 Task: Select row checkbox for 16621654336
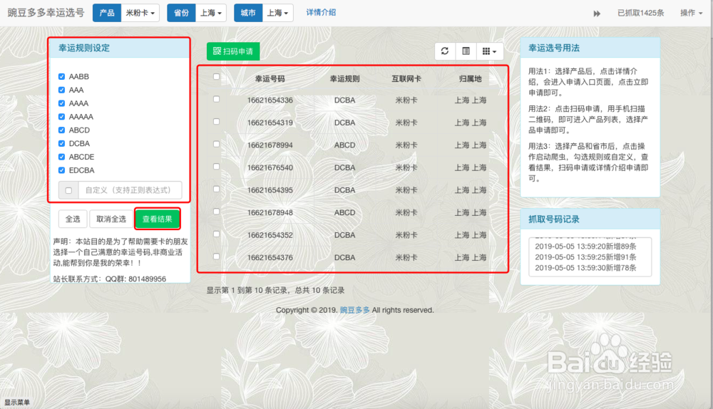(217, 99)
